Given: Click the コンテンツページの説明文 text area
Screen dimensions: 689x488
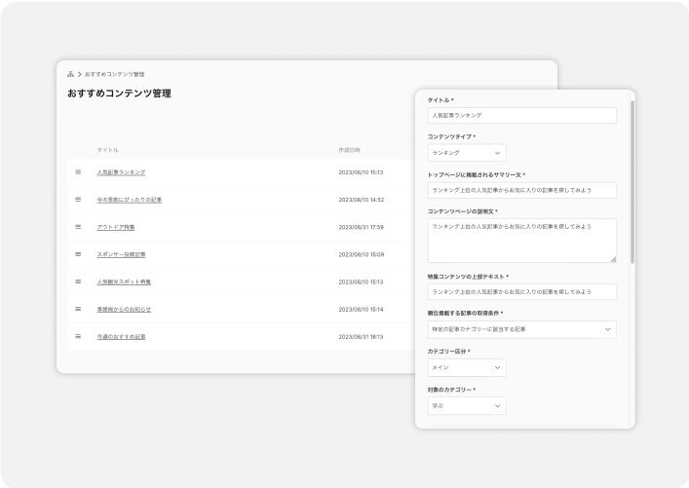Looking at the screenshot, I should [521, 240].
